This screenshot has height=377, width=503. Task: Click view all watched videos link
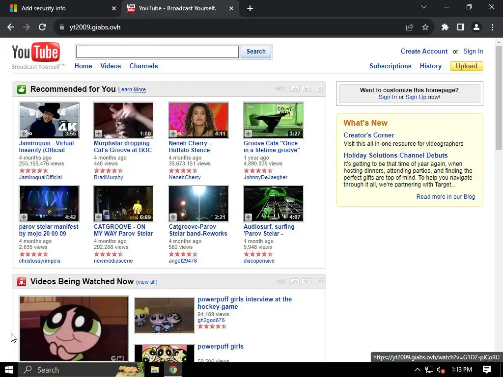pos(146,282)
